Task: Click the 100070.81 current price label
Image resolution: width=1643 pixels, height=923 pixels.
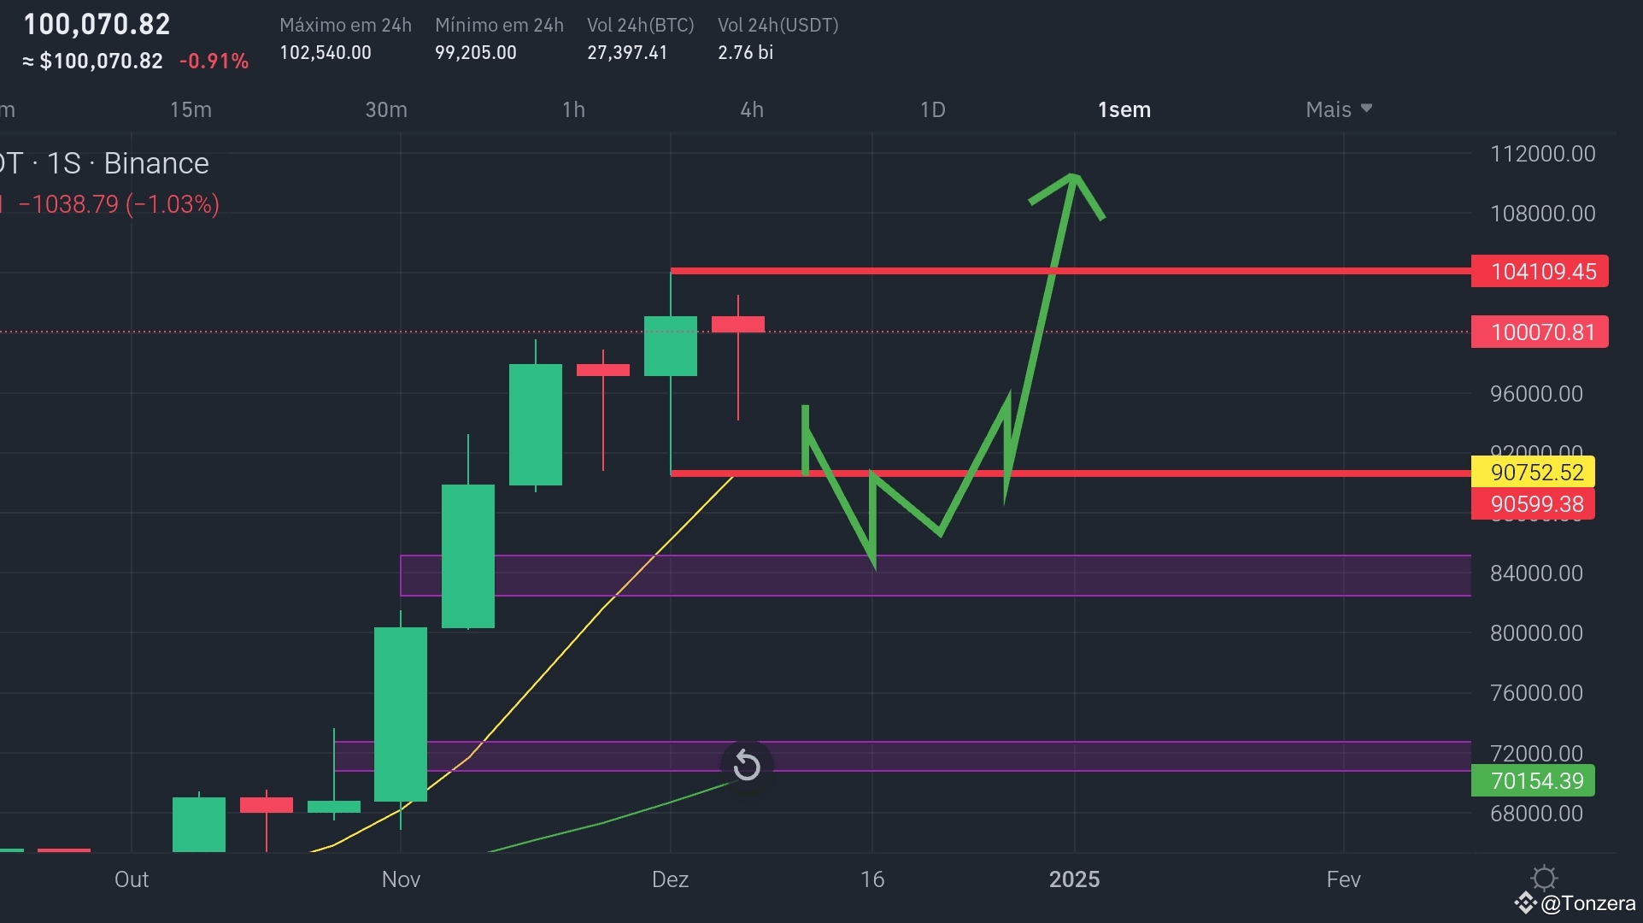Action: 1540,332
